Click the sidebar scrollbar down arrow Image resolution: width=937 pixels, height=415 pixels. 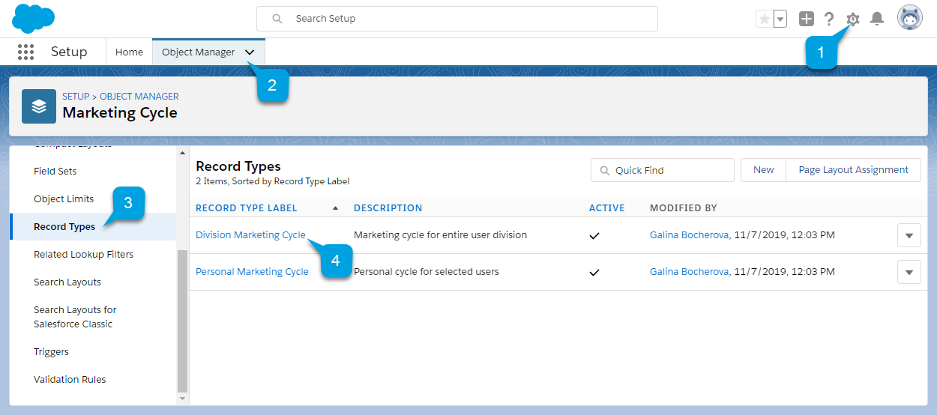coord(182,399)
